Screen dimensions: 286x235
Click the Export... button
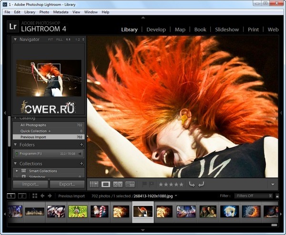(x=67, y=184)
